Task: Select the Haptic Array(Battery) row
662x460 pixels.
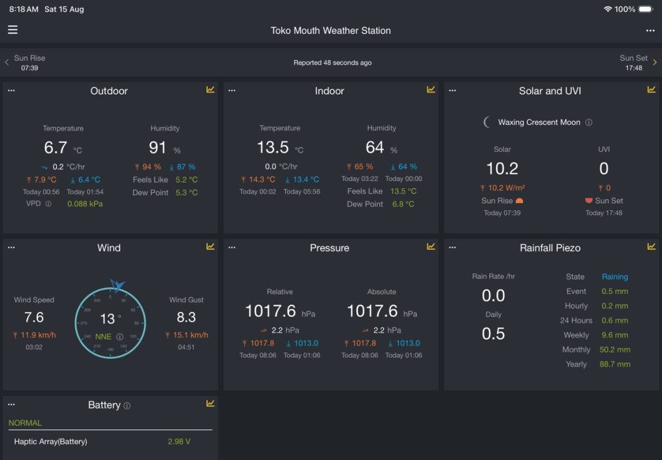Action: tap(110, 441)
